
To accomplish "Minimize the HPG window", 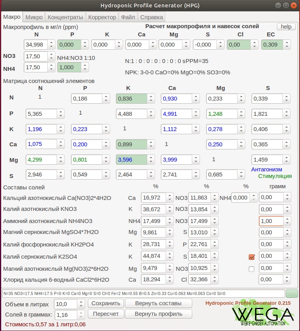I will pos(278,5).
